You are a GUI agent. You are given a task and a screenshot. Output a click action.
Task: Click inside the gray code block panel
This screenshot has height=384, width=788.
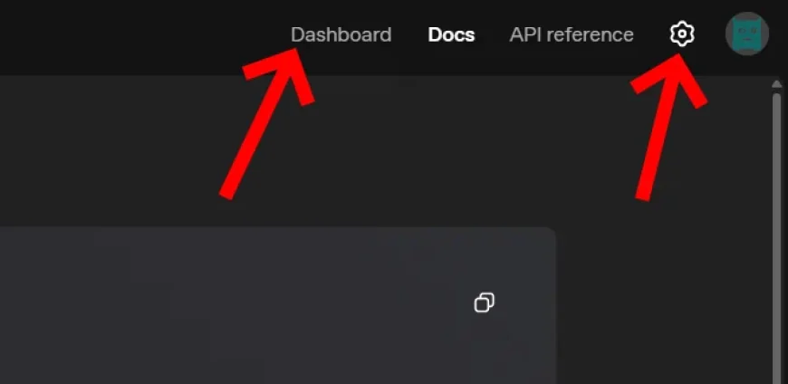click(276, 305)
